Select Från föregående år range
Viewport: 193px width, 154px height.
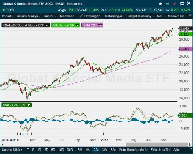(134, 150)
